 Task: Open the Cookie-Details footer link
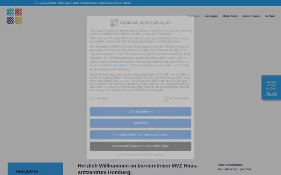point(123,154)
